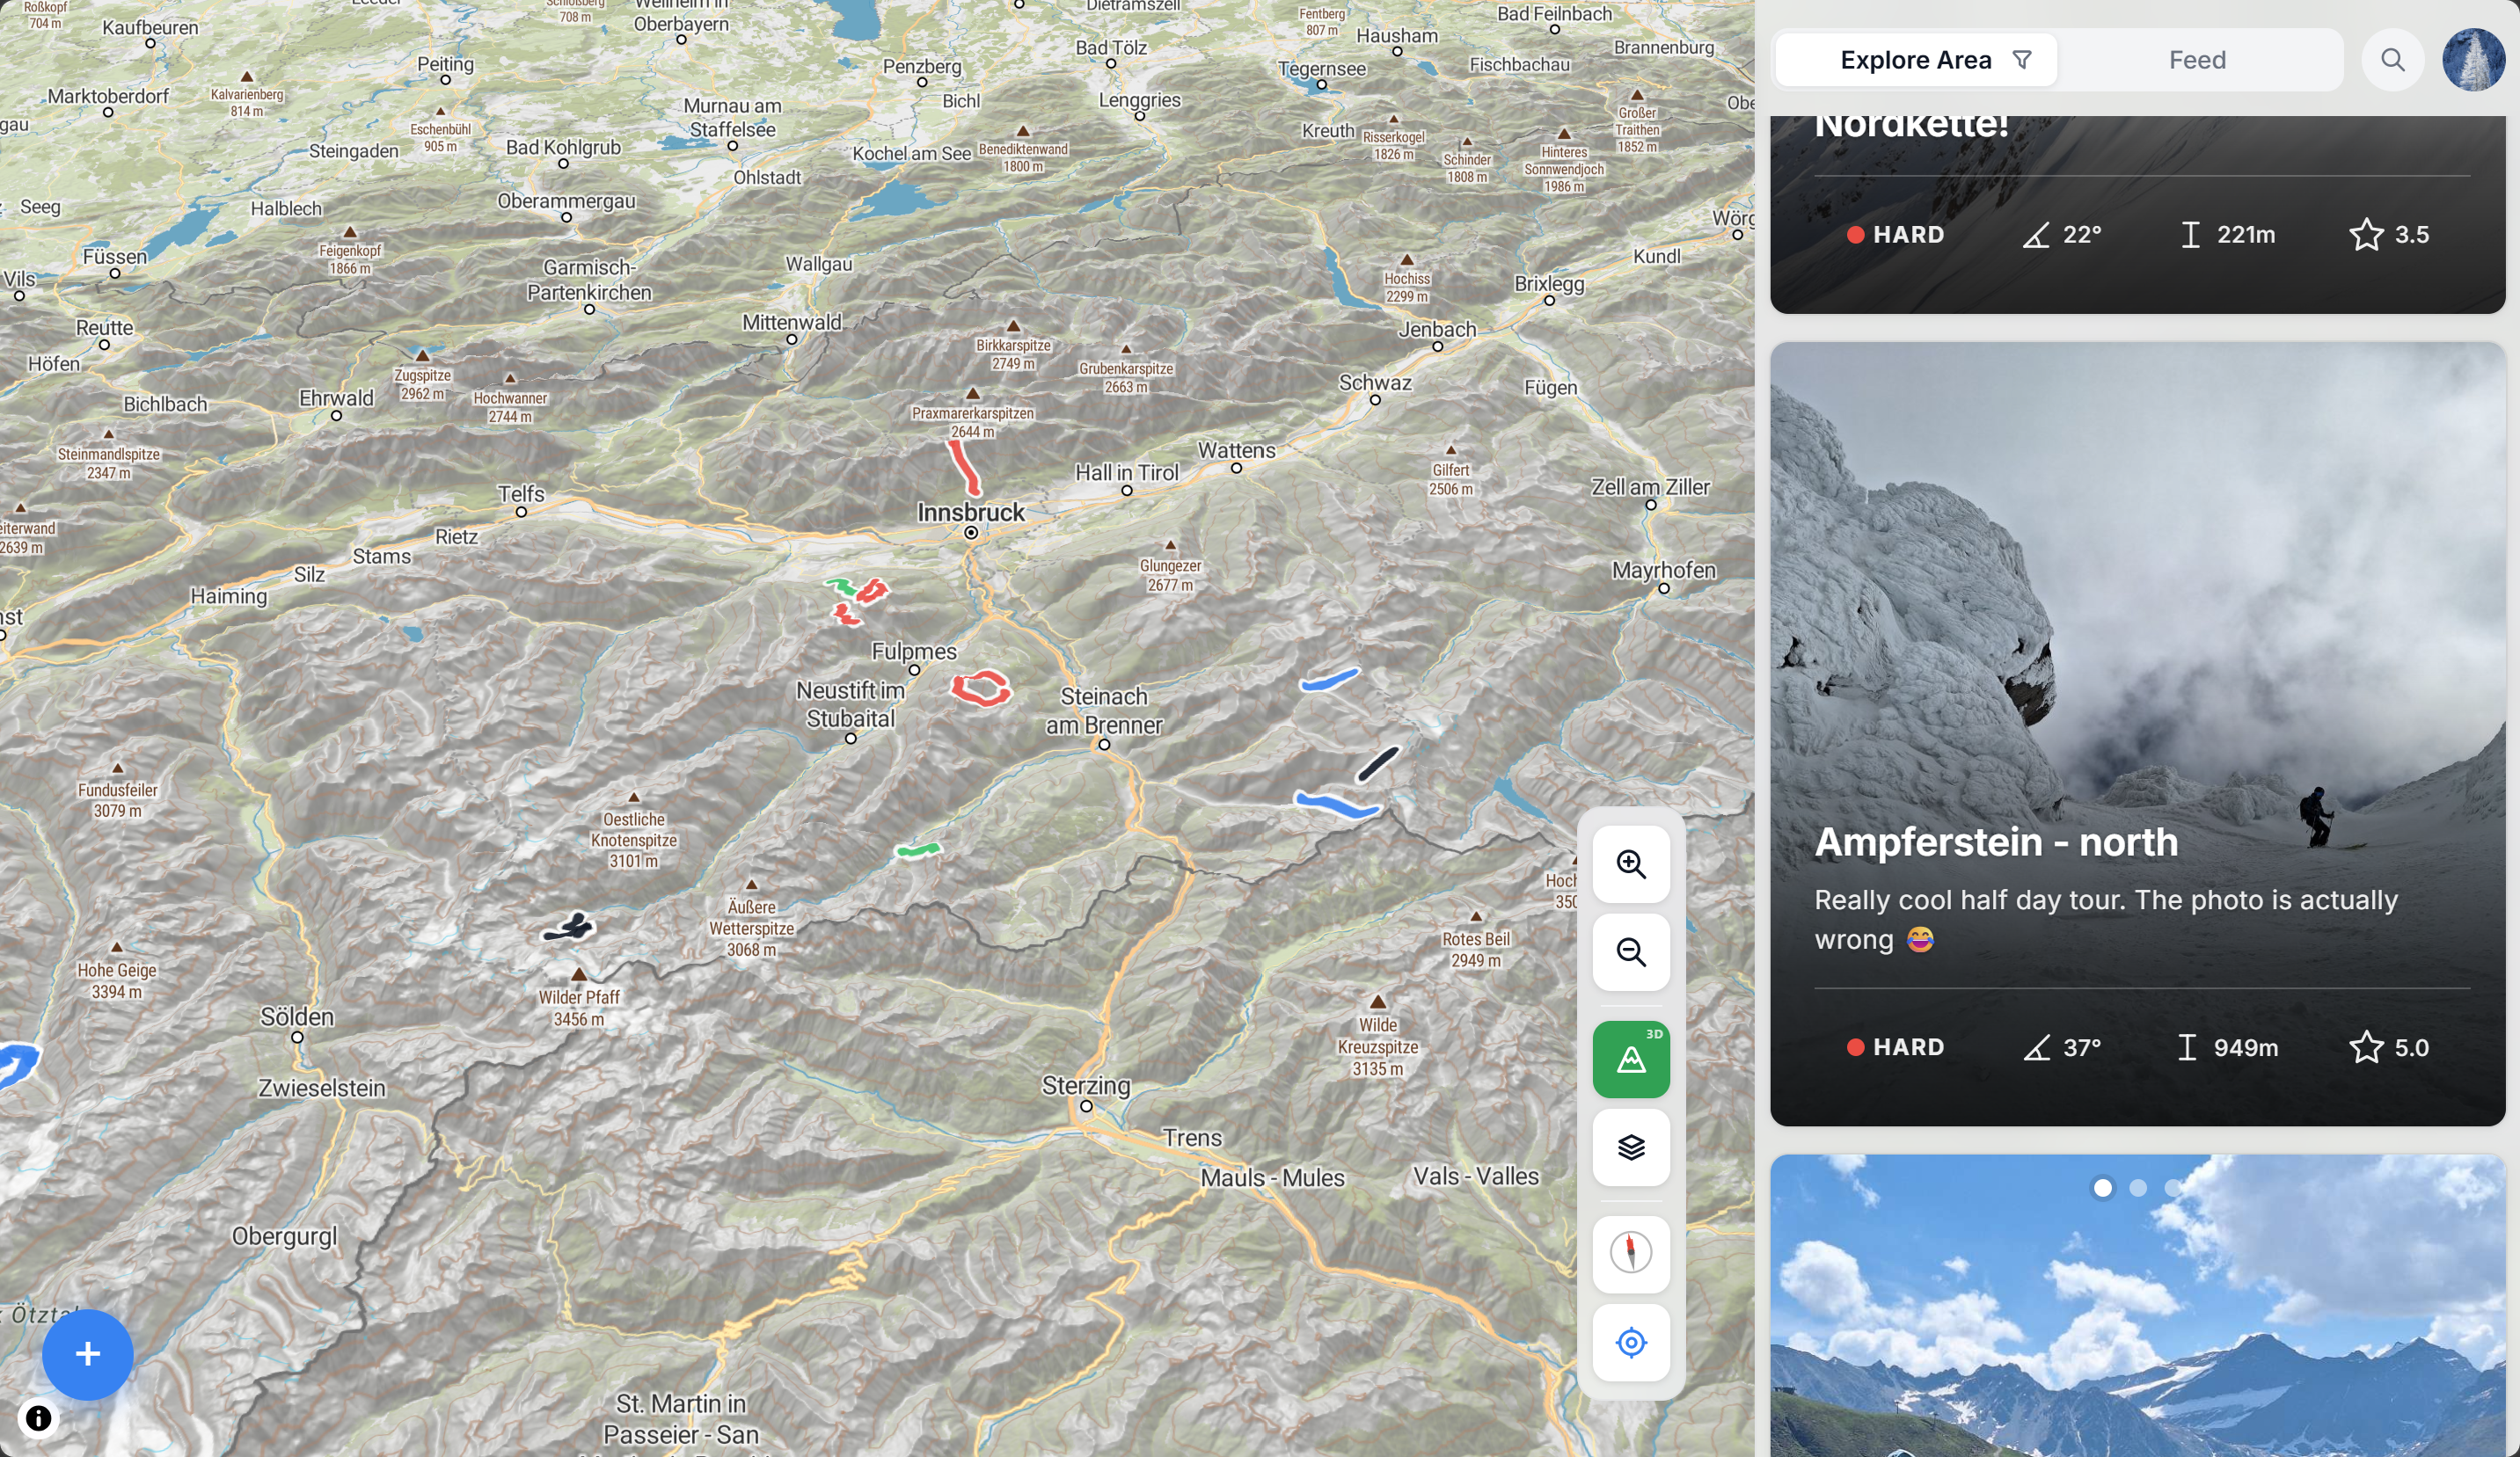Click the Innsbruck city label
2520x1457 pixels.
[970, 512]
